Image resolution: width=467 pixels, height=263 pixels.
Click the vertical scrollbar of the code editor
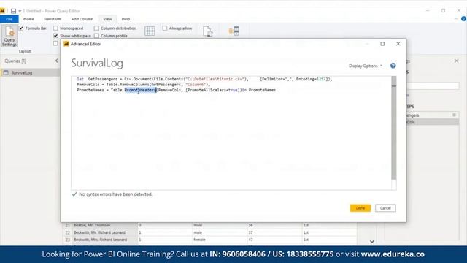394,129
